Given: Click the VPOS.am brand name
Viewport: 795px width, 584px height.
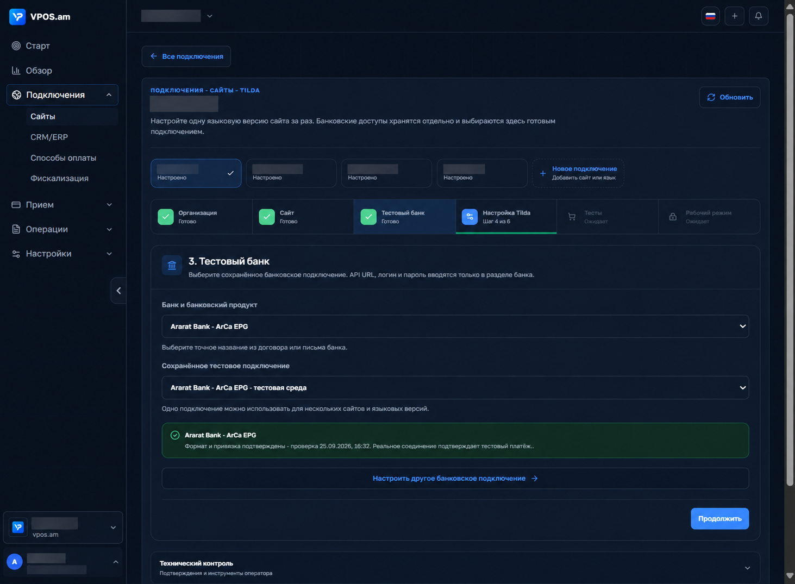Looking at the screenshot, I should 51,17.
